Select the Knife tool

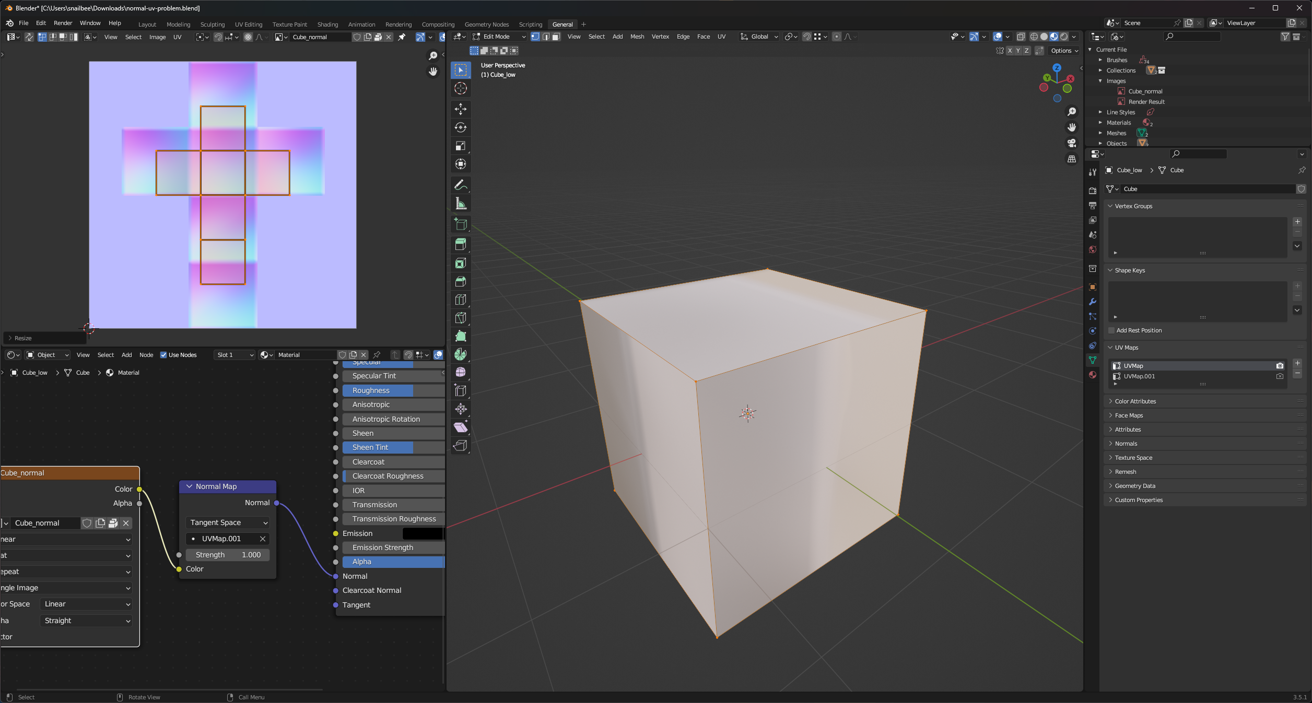click(461, 318)
